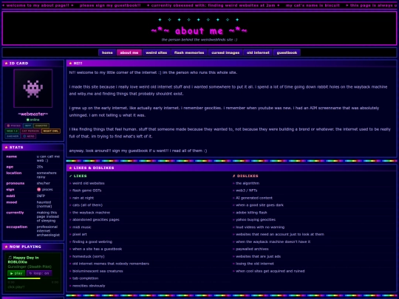The height and width of the screenshot is (299, 399).
Task: Click the like item 'weird old websites'
Action: (89, 183)
